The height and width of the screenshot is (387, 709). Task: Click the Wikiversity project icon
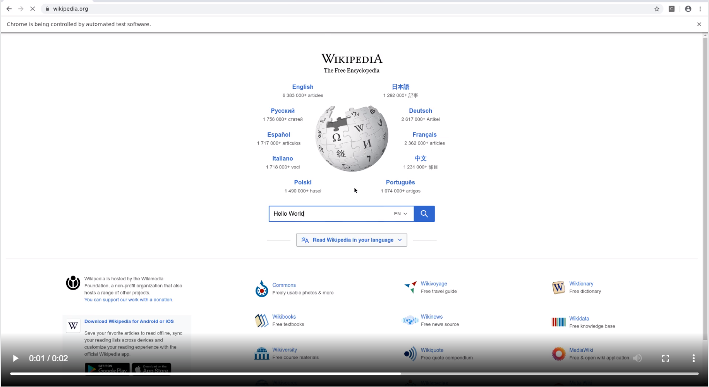(x=261, y=353)
